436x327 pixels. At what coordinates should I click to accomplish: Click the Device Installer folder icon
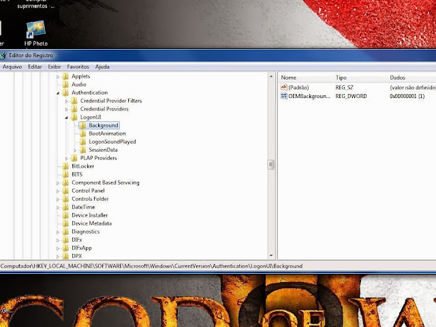(65, 215)
